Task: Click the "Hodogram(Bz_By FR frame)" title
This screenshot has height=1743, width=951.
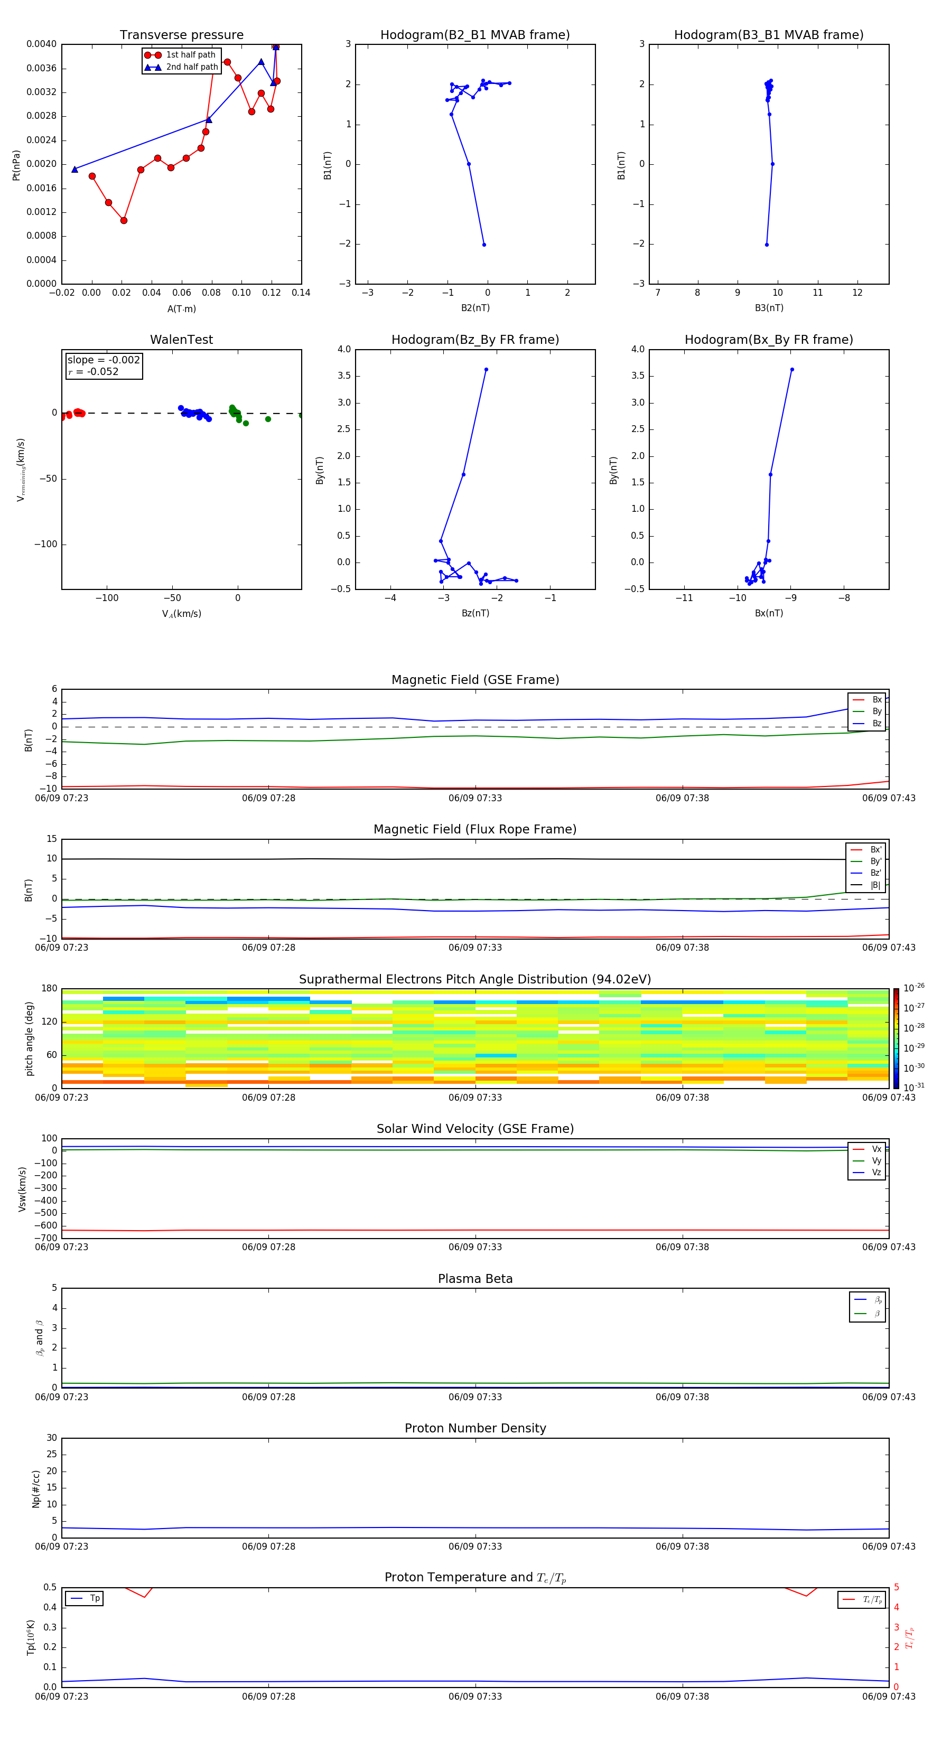Action: point(475,340)
